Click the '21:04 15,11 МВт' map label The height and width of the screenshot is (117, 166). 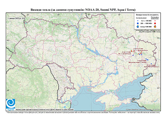click(x=138, y=49)
